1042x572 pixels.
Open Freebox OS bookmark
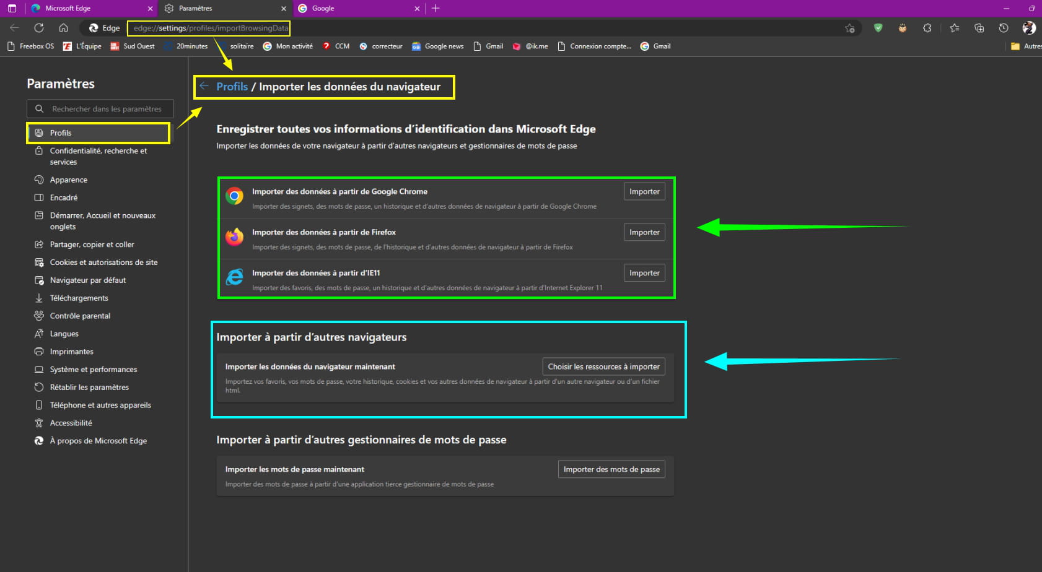coord(30,46)
